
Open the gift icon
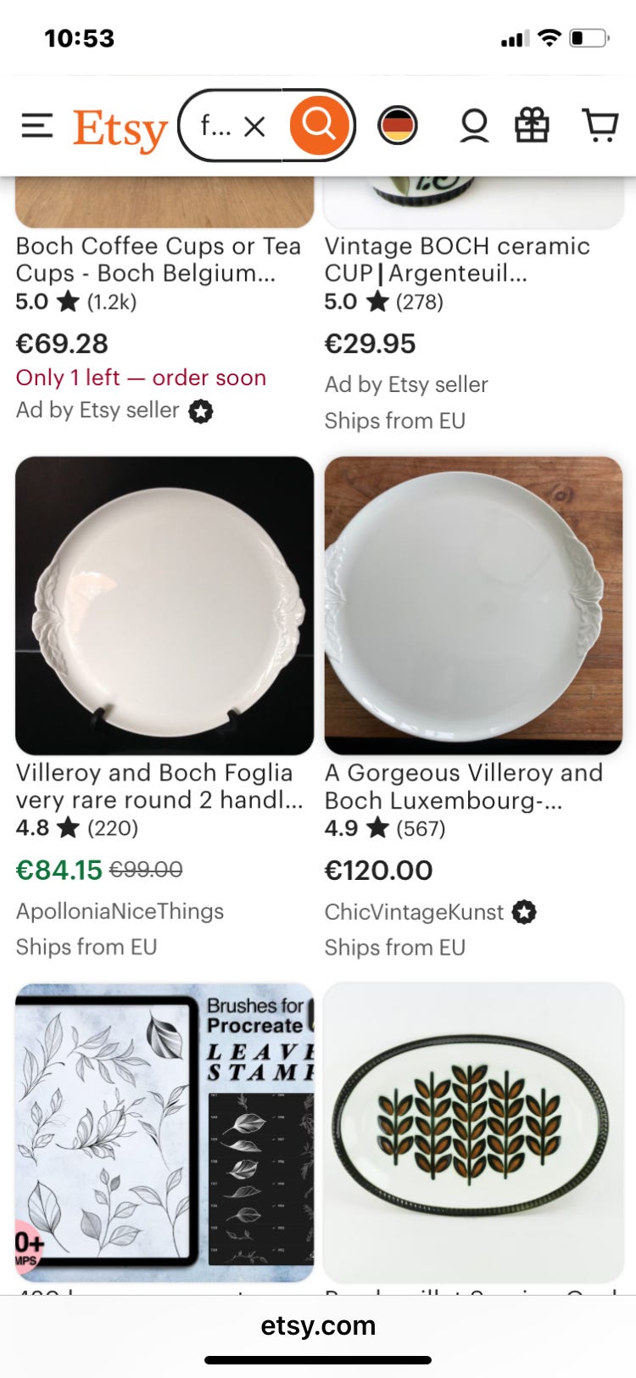pyautogui.click(x=533, y=126)
